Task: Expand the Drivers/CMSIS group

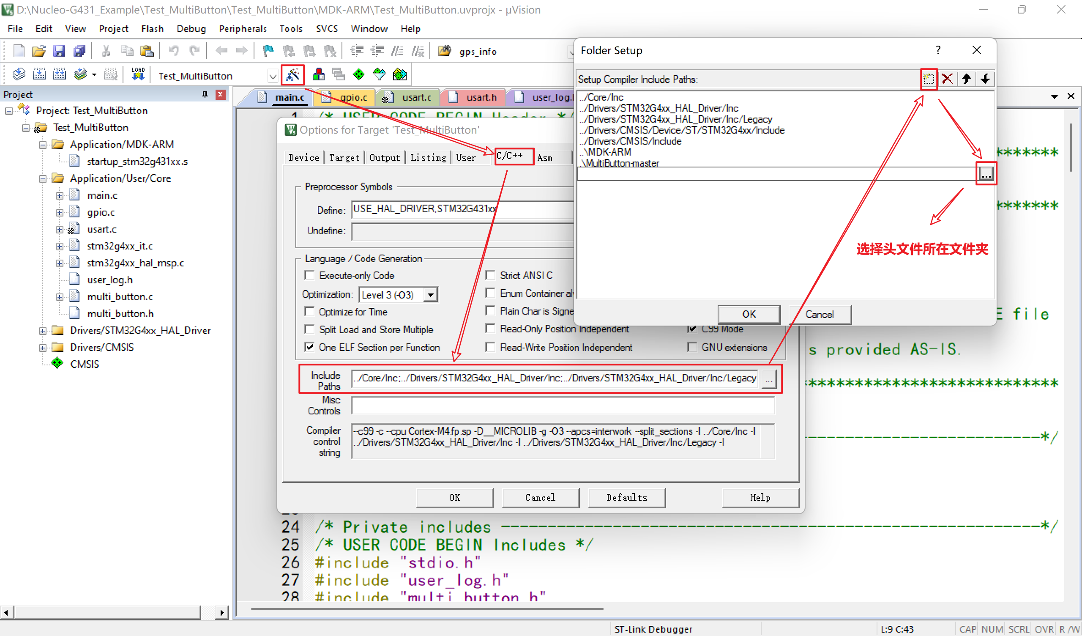Action: (x=43, y=348)
